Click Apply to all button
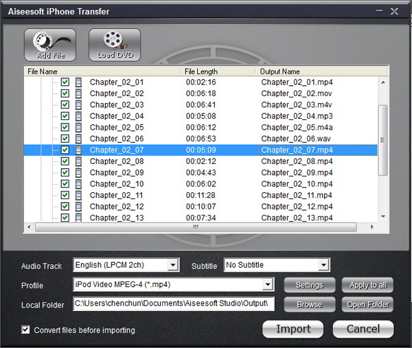 367,285
